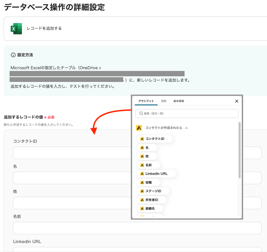Open the 日付 tab
Image resolution: width=267 pixels, height=252 pixels.
click(x=163, y=101)
